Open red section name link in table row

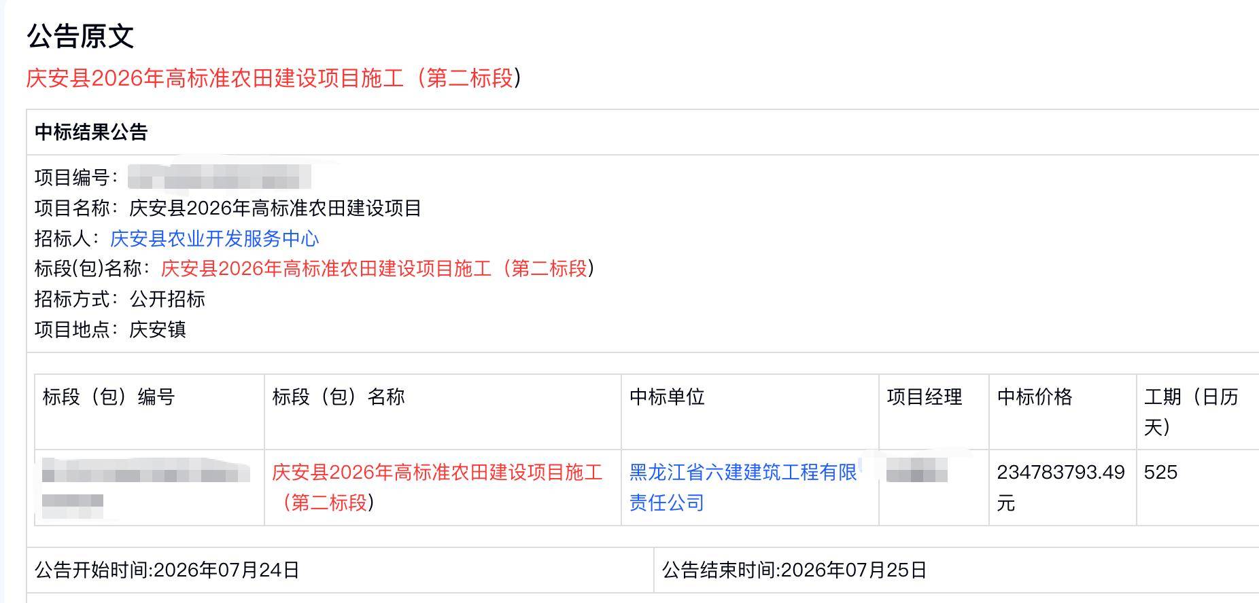[x=437, y=488]
